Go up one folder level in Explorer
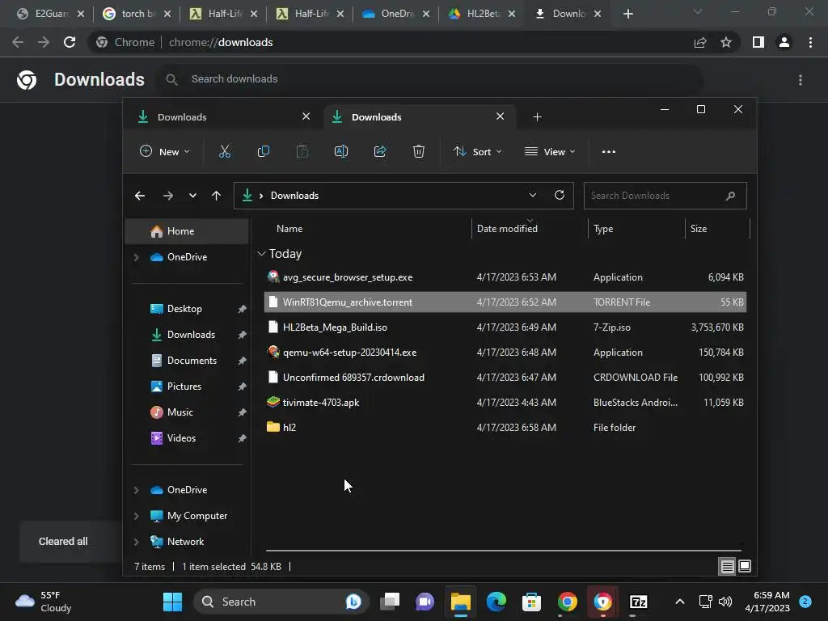The image size is (828, 621). [x=216, y=196]
